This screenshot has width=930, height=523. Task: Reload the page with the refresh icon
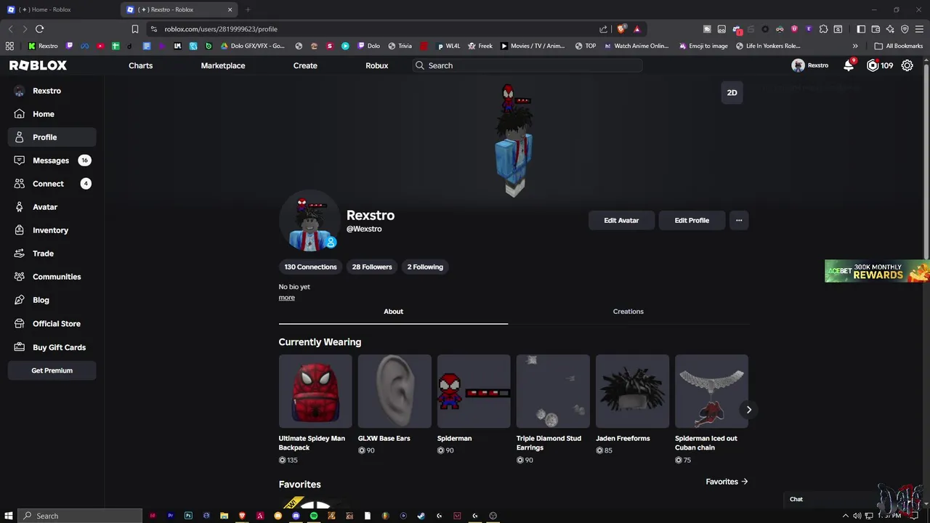click(x=39, y=29)
